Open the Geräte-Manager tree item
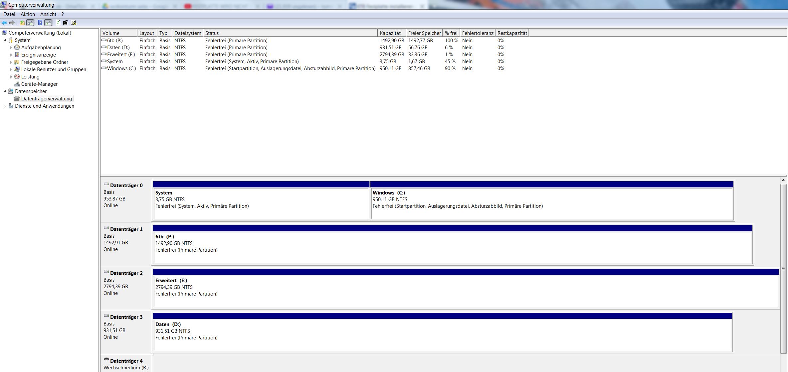 [39, 84]
